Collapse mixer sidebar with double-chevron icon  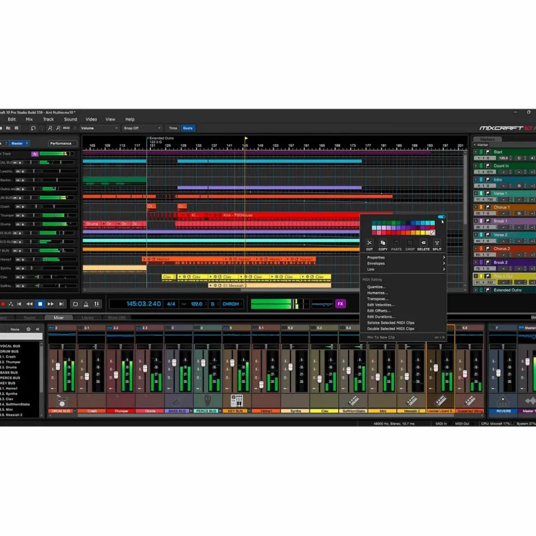(x=38, y=329)
